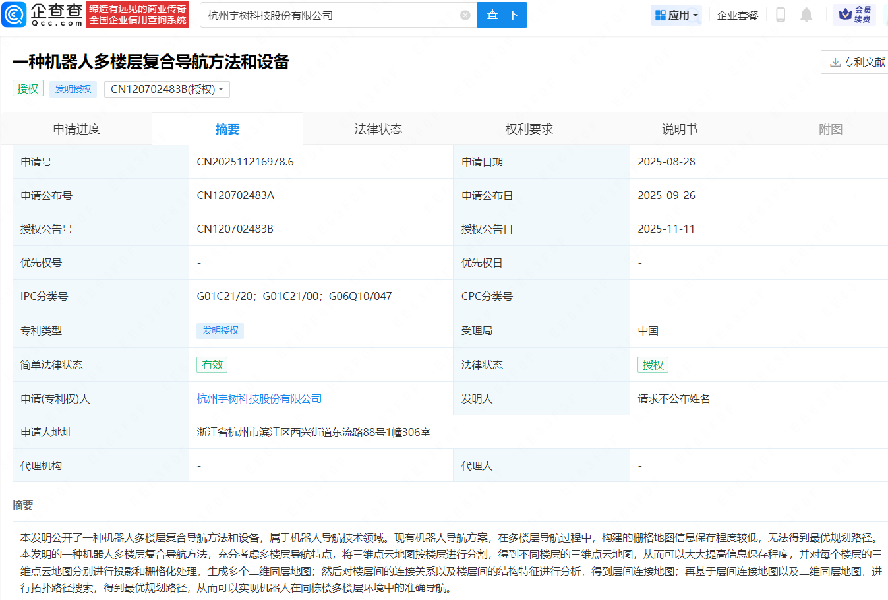
Task: Clear the search box text
Action: [465, 15]
